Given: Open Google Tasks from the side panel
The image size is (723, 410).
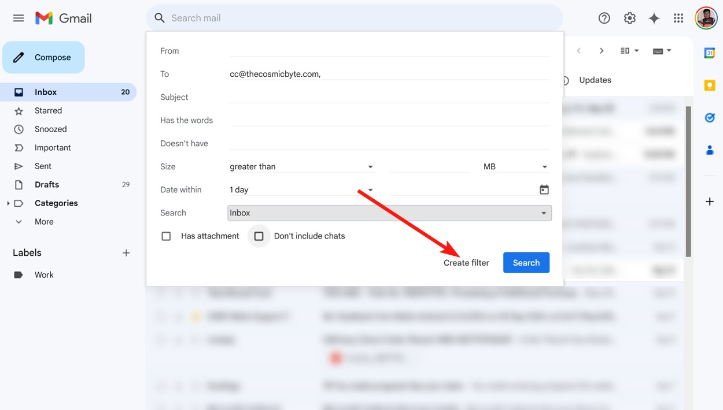Looking at the screenshot, I should pyautogui.click(x=709, y=117).
